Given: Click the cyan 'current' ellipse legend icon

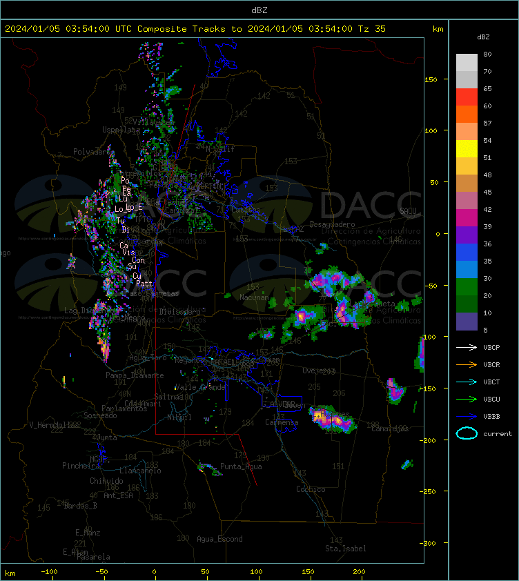Looking at the screenshot, I should coord(467,433).
